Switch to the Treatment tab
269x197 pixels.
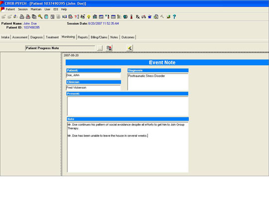pos(52,37)
